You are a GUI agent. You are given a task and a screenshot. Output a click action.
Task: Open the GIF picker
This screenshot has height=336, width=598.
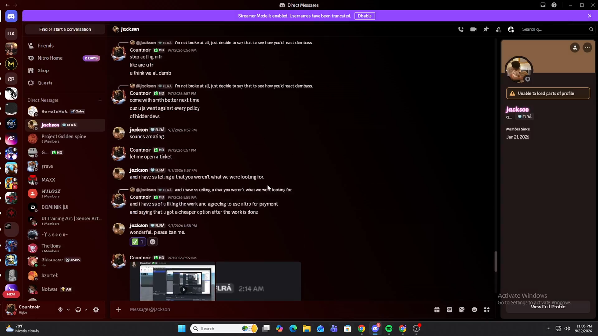click(449, 309)
